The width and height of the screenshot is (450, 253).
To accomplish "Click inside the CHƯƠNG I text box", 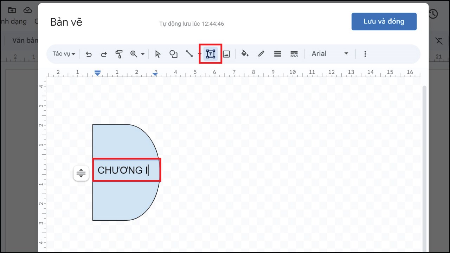I will click(127, 170).
